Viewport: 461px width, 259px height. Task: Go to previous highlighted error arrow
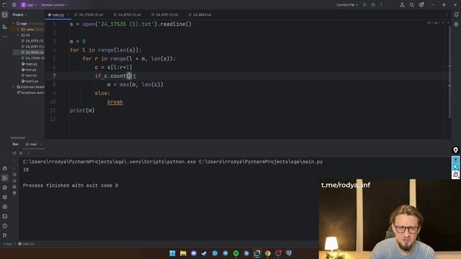click(x=443, y=22)
